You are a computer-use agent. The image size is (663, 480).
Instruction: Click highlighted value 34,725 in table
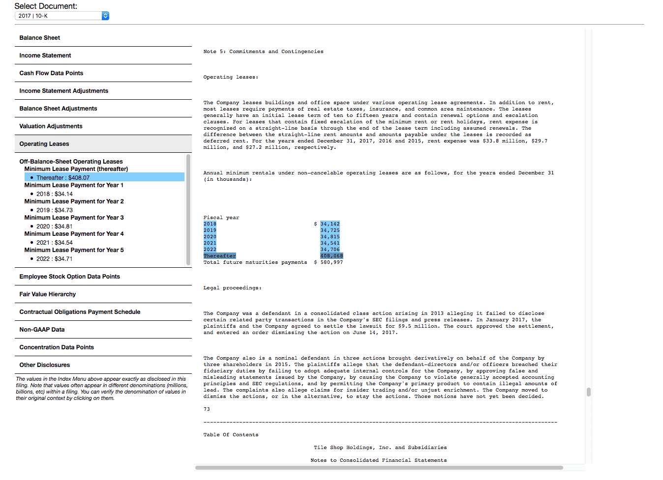(x=330, y=230)
